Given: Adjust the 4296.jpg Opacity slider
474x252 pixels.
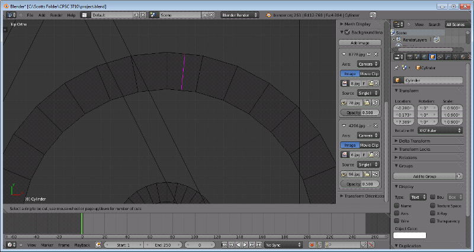Looking at the screenshot, I should (360, 184).
